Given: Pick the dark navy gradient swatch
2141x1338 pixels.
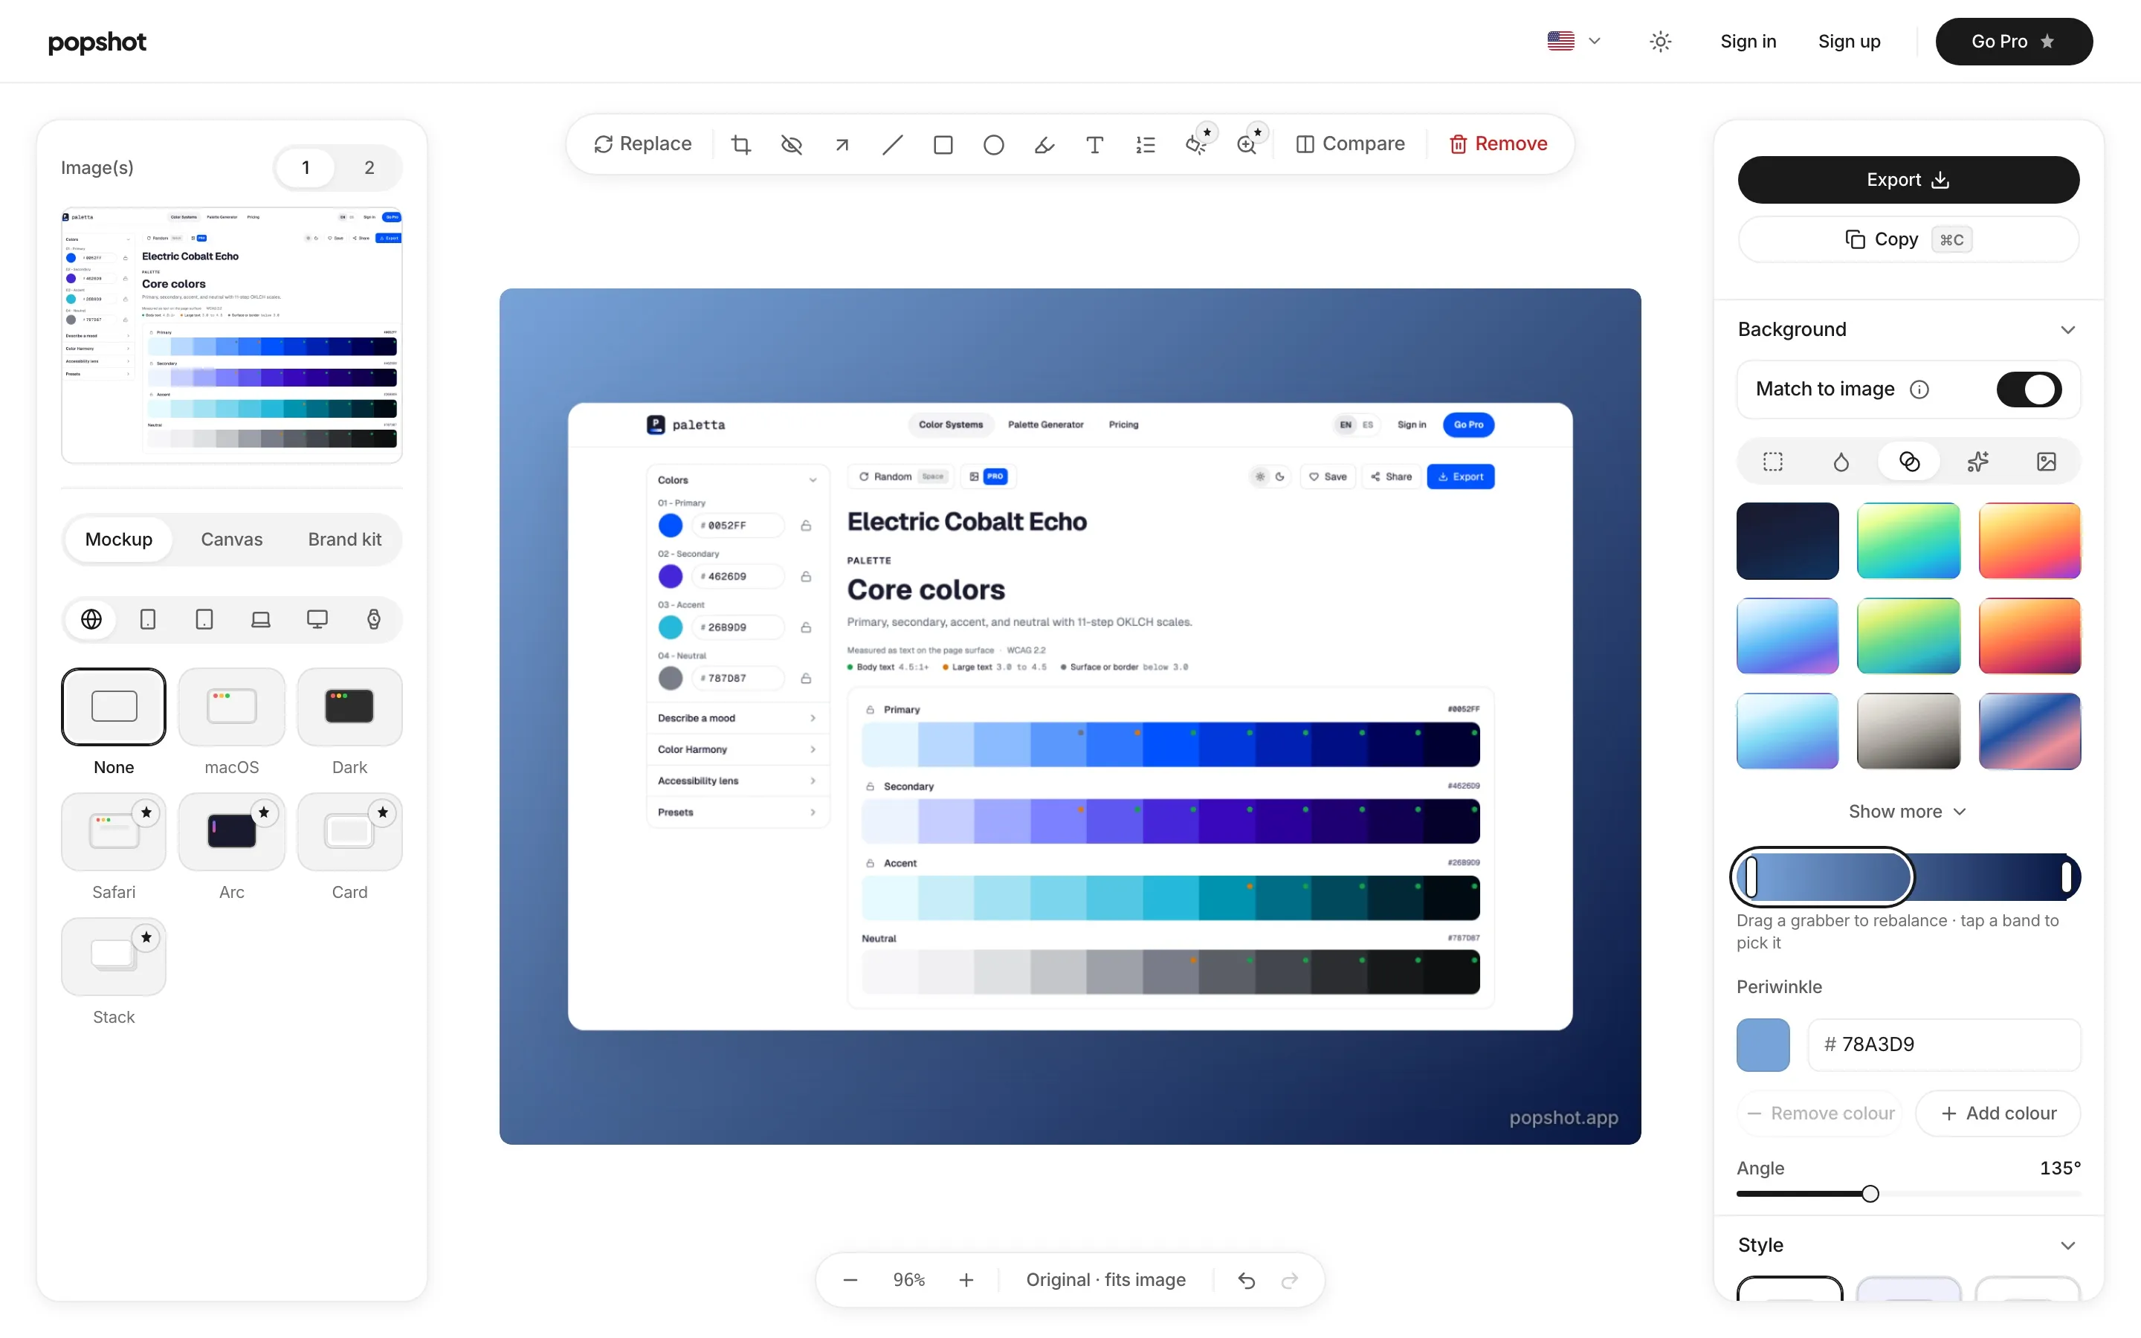Looking at the screenshot, I should point(1787,540).
